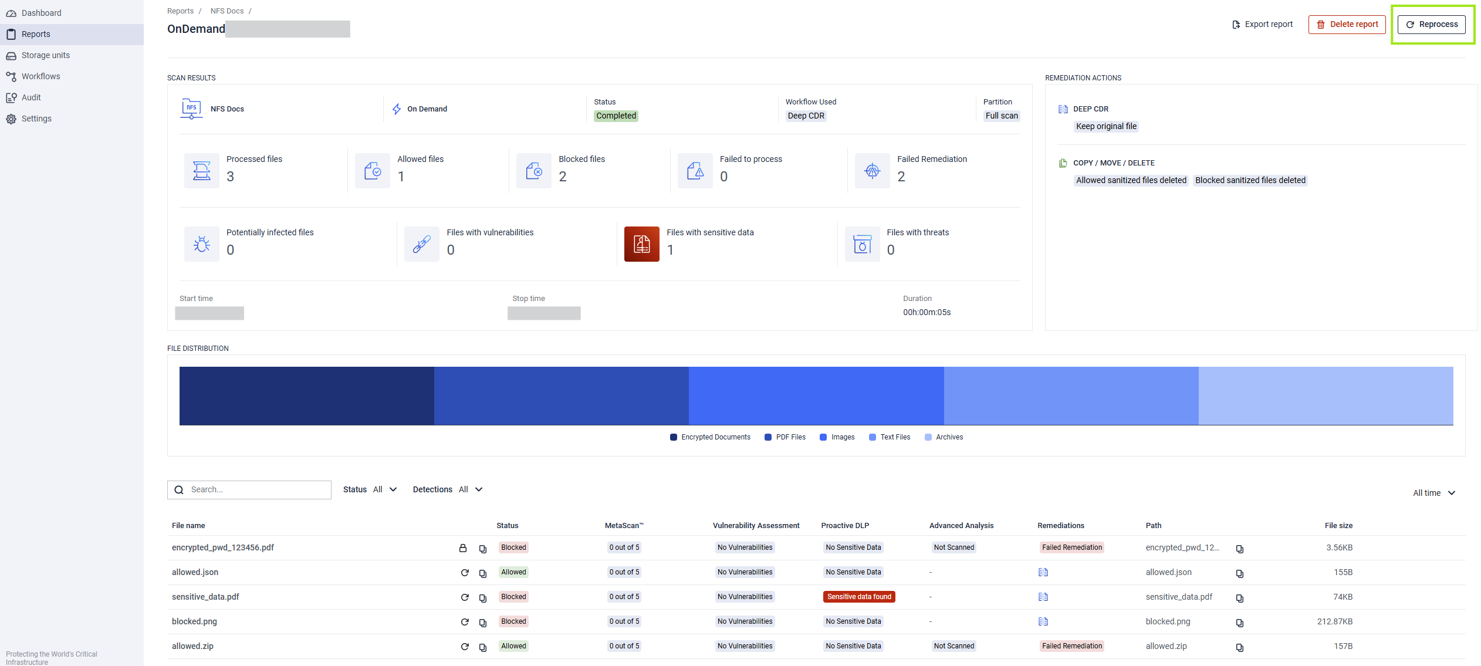Copy the file name of sensitive_data.pdf

coord(483,597)
